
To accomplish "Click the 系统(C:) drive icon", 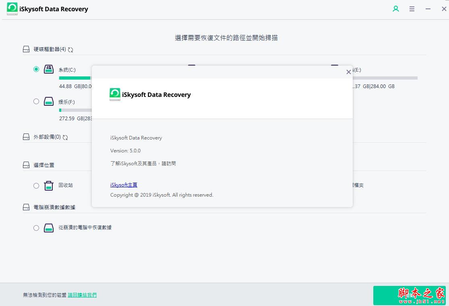I will tap(48, 69).
